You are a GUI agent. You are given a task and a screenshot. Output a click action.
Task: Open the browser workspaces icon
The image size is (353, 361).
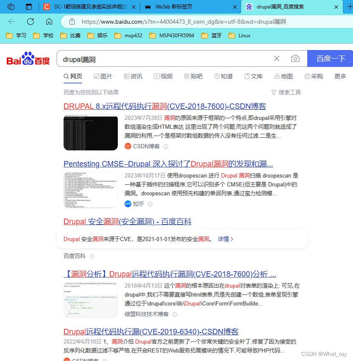pyautogui.click(x=11, y=7)
